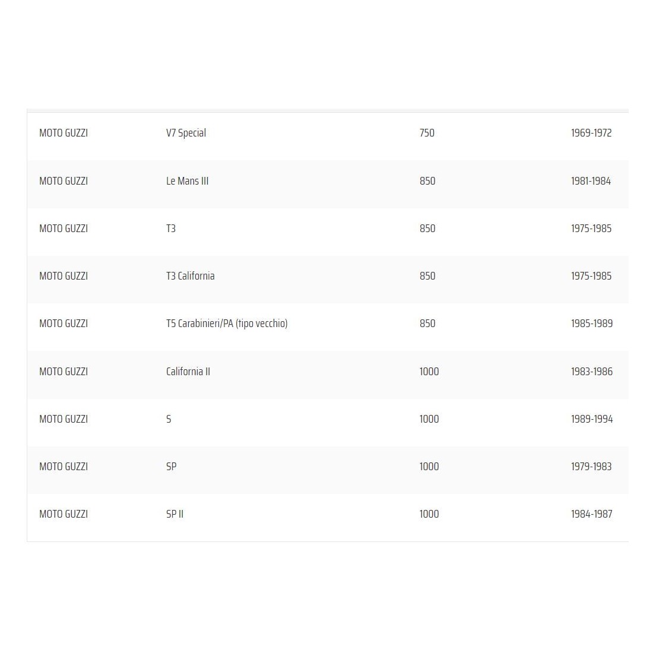653x653 pixels.
Task: Click the 1984-1987 year range
Action: [x=591, y=514]
